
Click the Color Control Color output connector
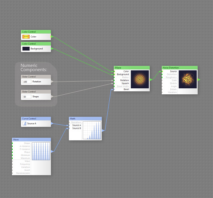[52, 37]
